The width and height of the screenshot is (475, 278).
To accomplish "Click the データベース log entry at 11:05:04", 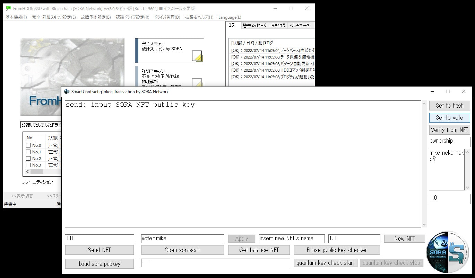I will pyautogui.click(x=273, y=51).
